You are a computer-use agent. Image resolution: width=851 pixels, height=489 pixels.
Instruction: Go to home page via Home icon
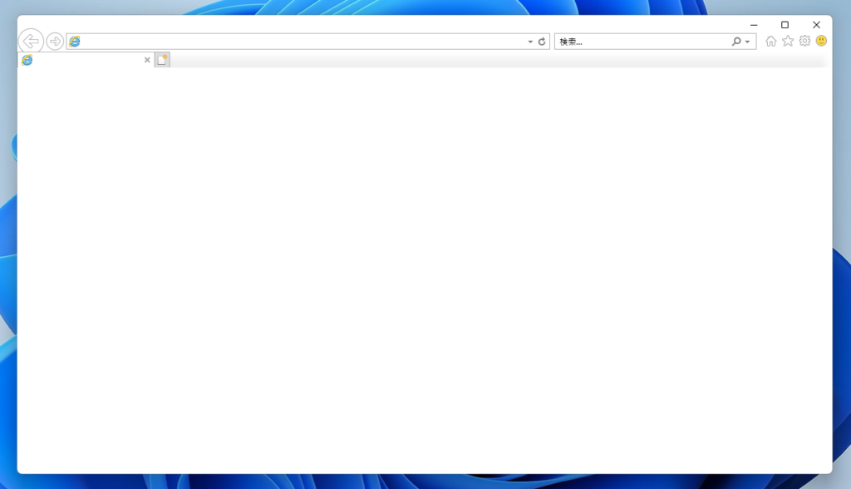(x=770, y=42)
